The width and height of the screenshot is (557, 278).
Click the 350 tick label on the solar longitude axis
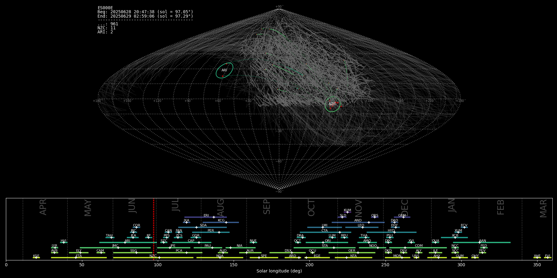(x=537, y=265)
